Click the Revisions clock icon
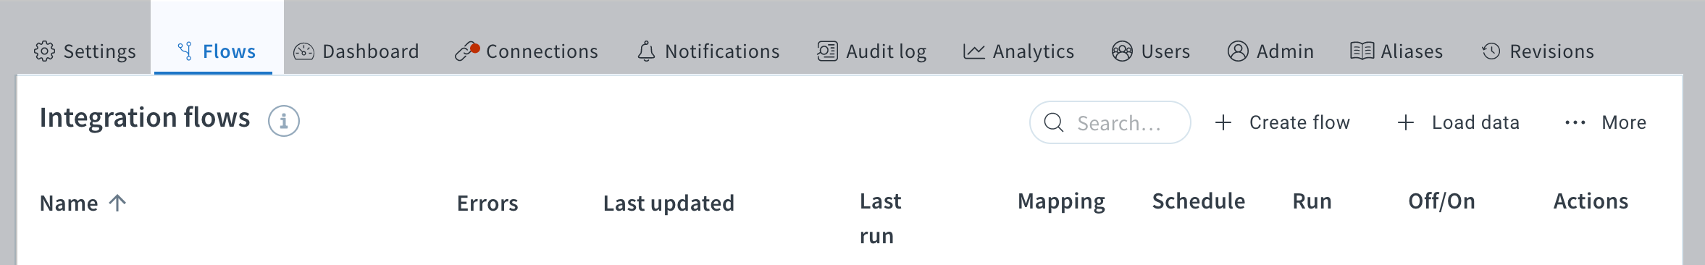Viewport: 1705px width, 265px height. (1491, 51)
